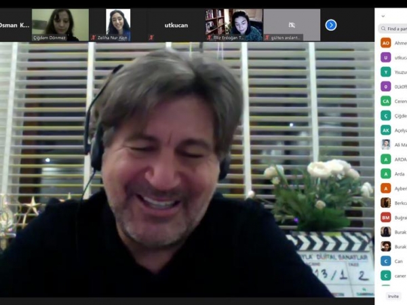Viewport: 407px width, 305px height.
Task: Click the green C avatar for caner
Action: click(x=386, y=275)
